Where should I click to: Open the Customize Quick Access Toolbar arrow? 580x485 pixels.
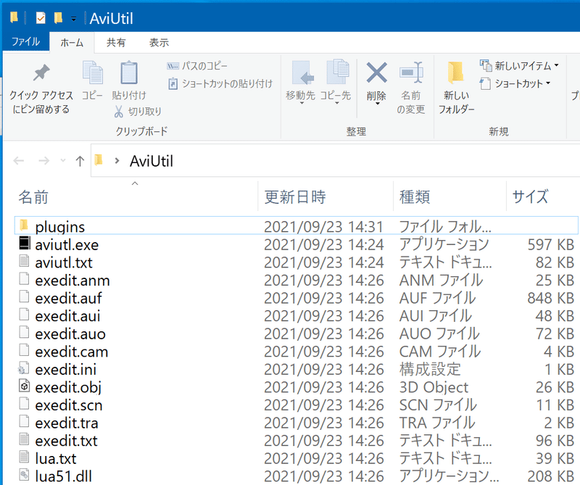coord(74,19)
